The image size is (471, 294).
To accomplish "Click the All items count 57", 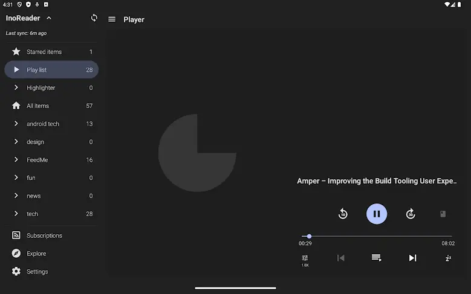I will click(89, 106).
